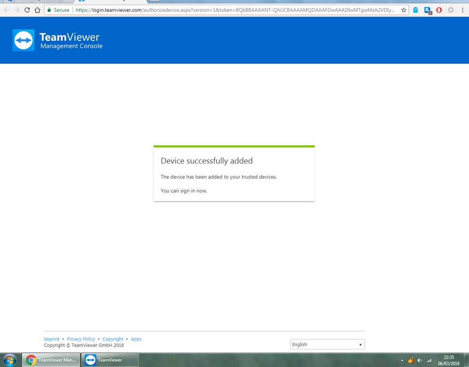Open the Chrome three-dot menu
This screenshot has height=367, width=469.
(x=462, y=10)
